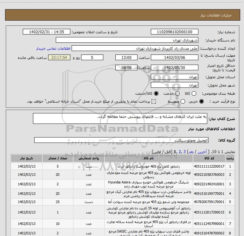Select item code 4078200759170001
Screen dimensions: 244x236
coord(209,202)
